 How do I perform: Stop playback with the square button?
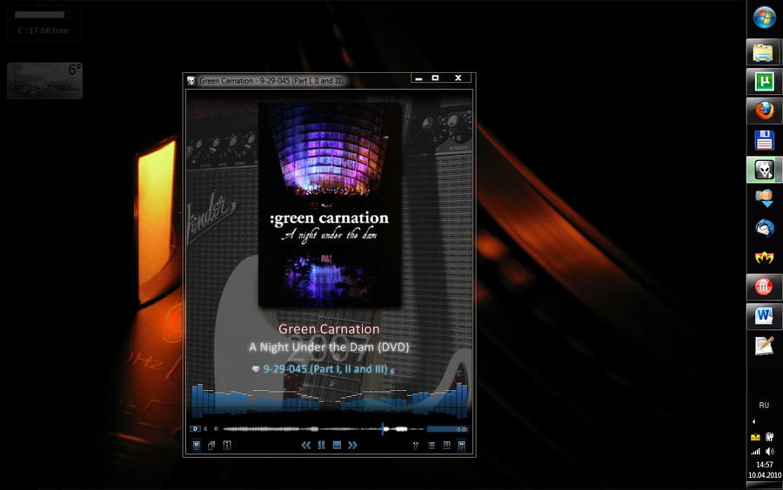(337, 445)
